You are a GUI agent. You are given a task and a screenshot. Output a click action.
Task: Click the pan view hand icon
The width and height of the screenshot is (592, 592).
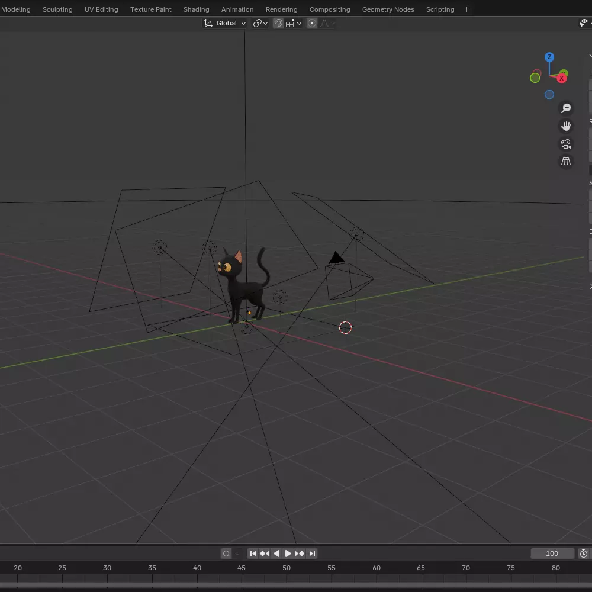(565, 126)
